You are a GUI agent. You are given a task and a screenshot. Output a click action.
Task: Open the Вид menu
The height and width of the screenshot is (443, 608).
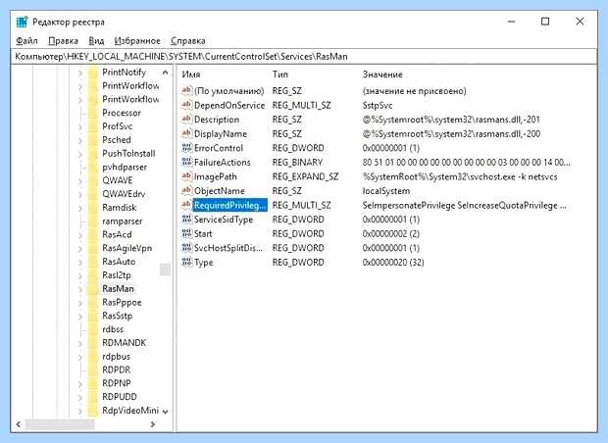click(x=96, y=41)
